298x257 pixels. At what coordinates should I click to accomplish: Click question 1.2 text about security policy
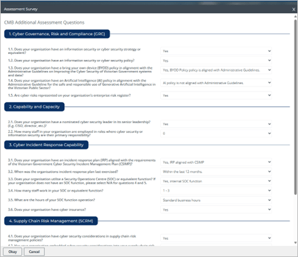tap(71, 61)
